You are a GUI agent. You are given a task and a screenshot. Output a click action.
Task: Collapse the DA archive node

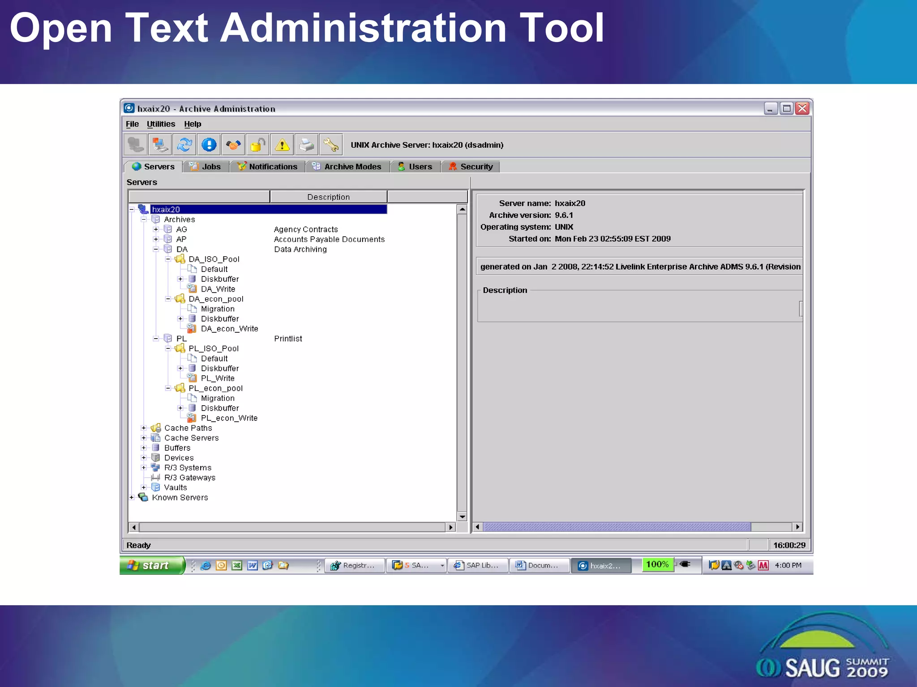point(156,249)
